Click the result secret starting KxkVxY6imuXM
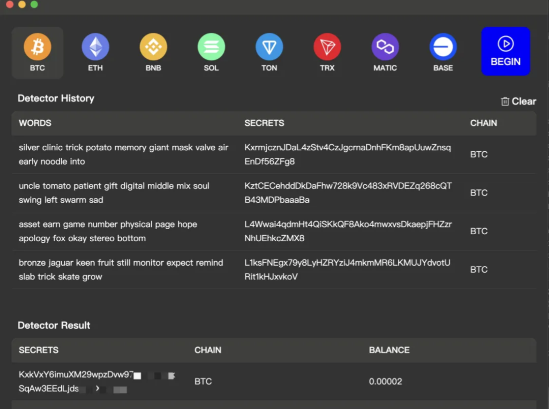 (x=97, y=382)
